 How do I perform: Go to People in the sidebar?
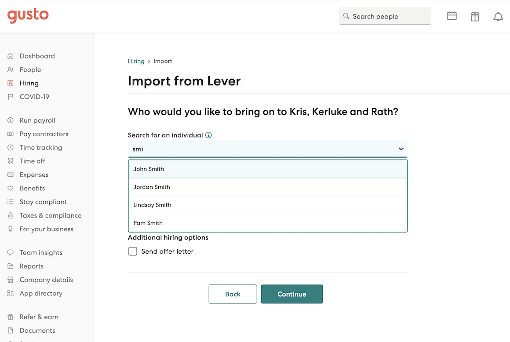[30, 69]
